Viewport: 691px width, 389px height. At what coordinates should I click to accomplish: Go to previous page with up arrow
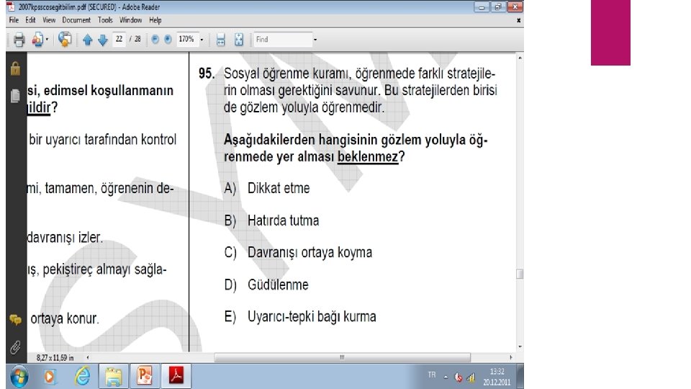coord(87,40)
